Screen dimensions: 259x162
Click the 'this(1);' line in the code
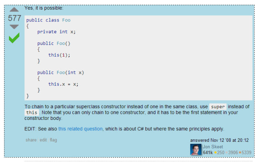click(x=59, y=55)
